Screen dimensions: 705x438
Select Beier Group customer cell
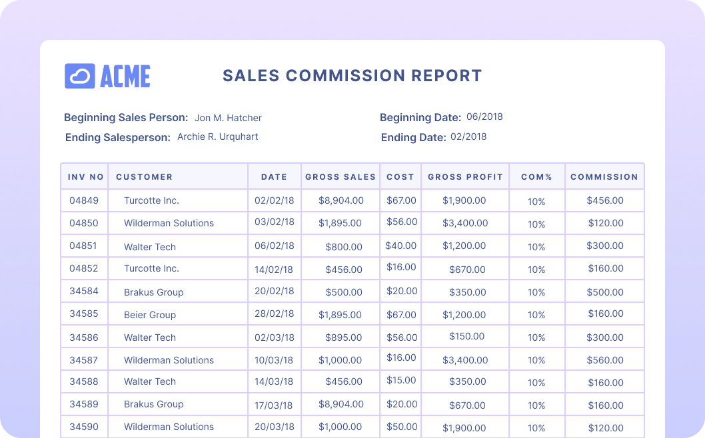(x=150, y=315)
